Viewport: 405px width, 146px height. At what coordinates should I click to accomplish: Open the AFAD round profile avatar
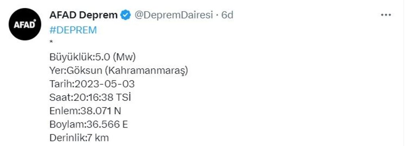(25, 24)
